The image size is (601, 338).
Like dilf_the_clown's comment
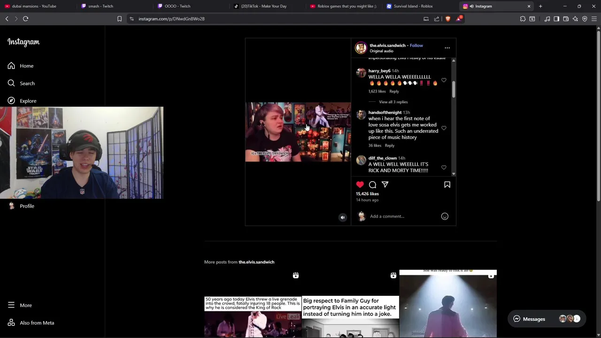pyautogui.click(x=444, y=167)
